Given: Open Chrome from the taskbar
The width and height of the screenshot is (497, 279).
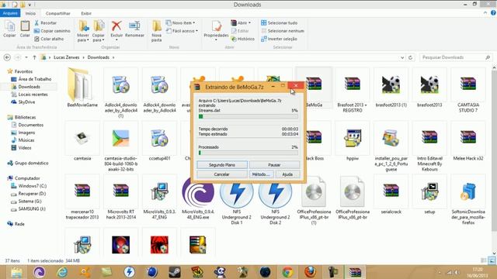Looking at the screenshot, I should (287, 272).
